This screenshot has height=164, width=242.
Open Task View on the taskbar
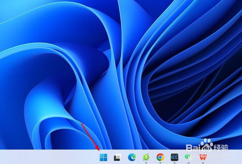(x=117, y=157)
